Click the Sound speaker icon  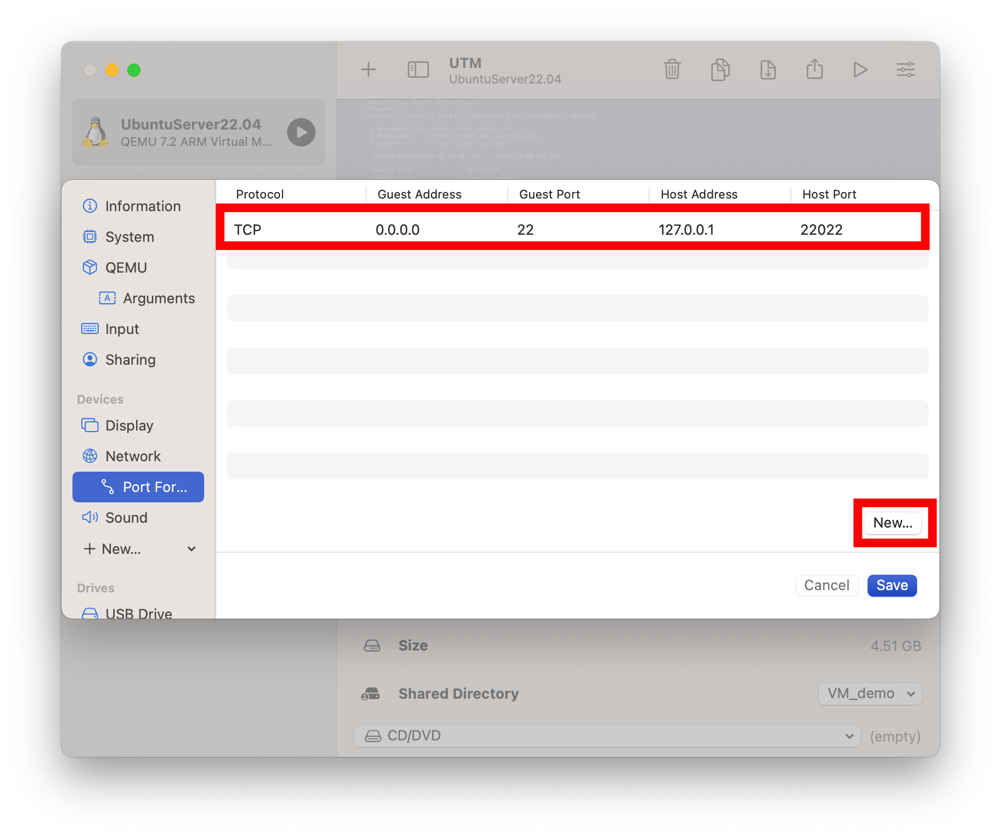90,517
